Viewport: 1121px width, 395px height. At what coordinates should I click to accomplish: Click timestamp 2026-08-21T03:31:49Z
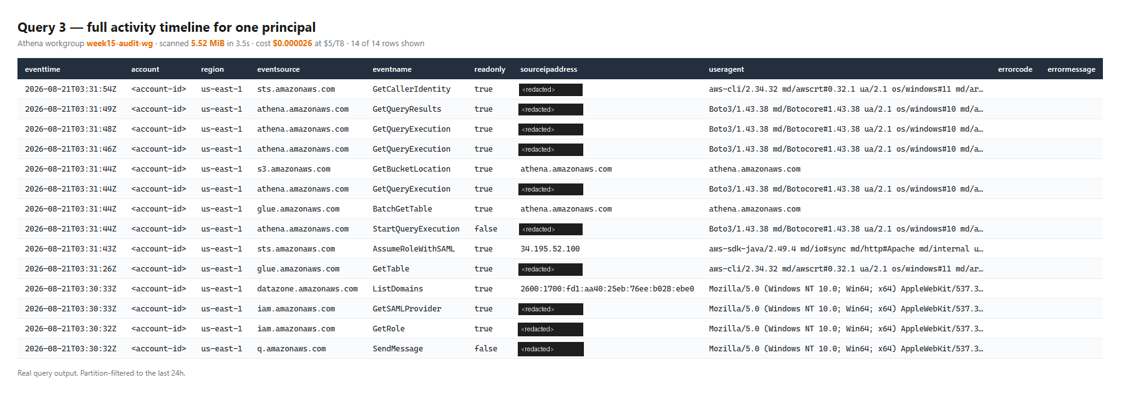coord(70,109)
